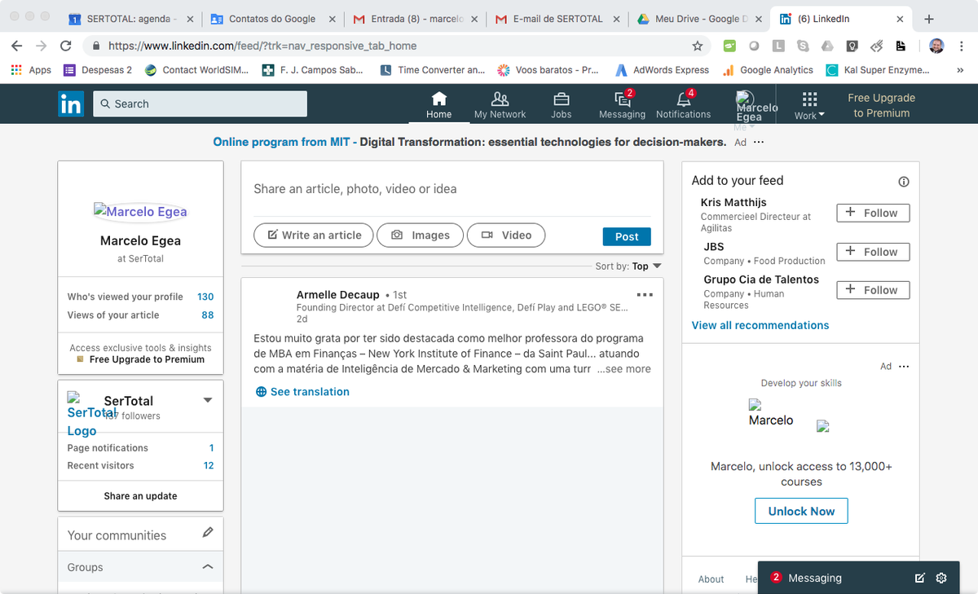Collapse the Groups section chevron
The width and height of the screenshot is (978, 594).
click(207, 567)
